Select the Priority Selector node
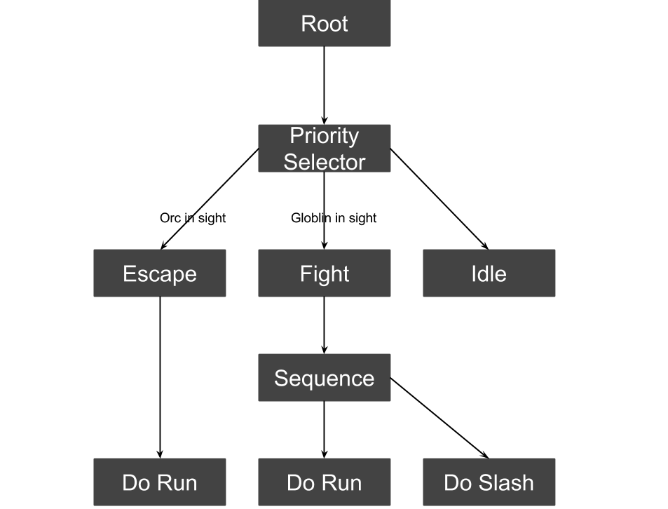The height and width of the screenshot is (509, 668). click(x=324, y=148)
